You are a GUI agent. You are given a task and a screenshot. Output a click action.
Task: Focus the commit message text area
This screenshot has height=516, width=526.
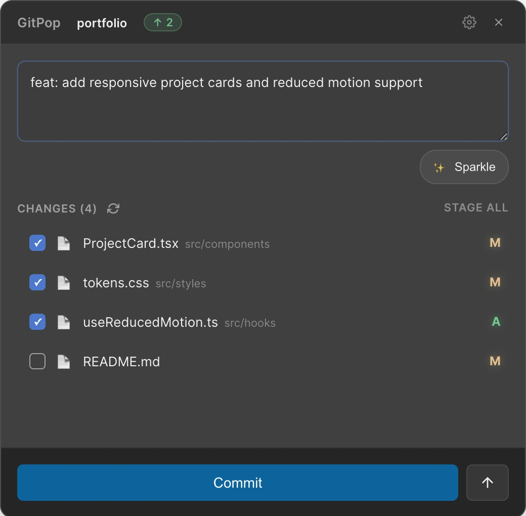[x=263, y=101]
